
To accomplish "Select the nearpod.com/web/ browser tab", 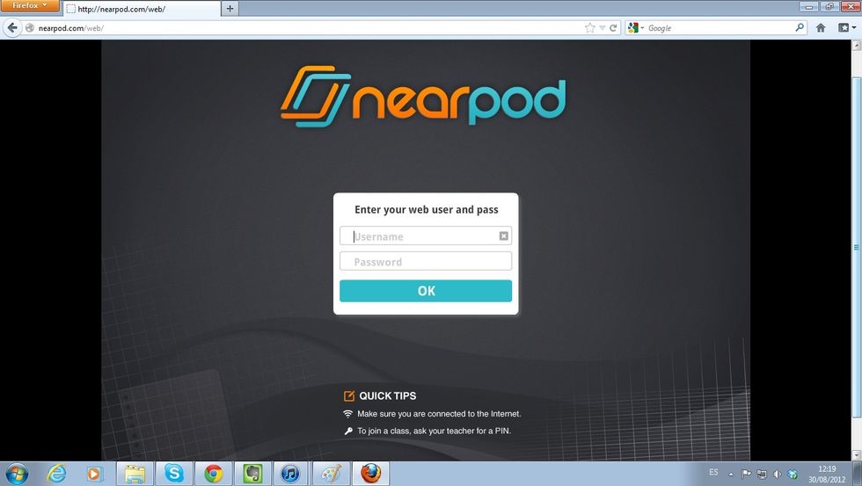I will click(x=142, y=9).
